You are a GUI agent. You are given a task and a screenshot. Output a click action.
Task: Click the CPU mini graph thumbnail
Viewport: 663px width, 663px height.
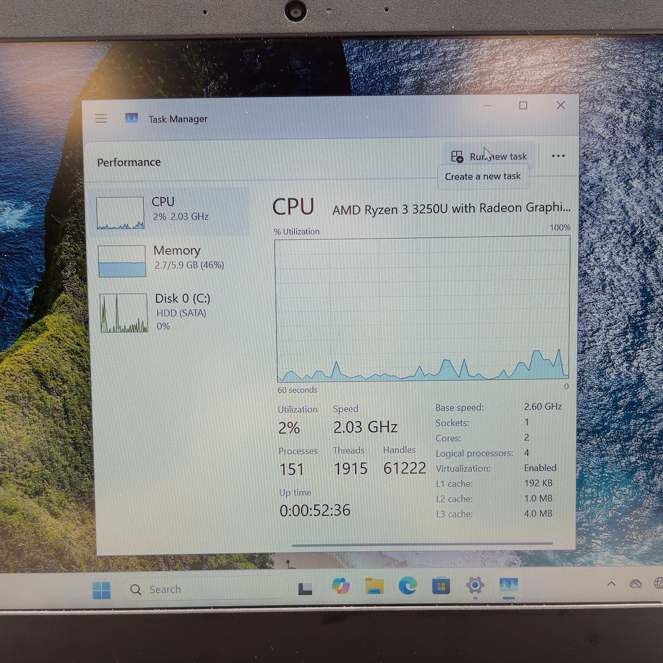(120, 213)
